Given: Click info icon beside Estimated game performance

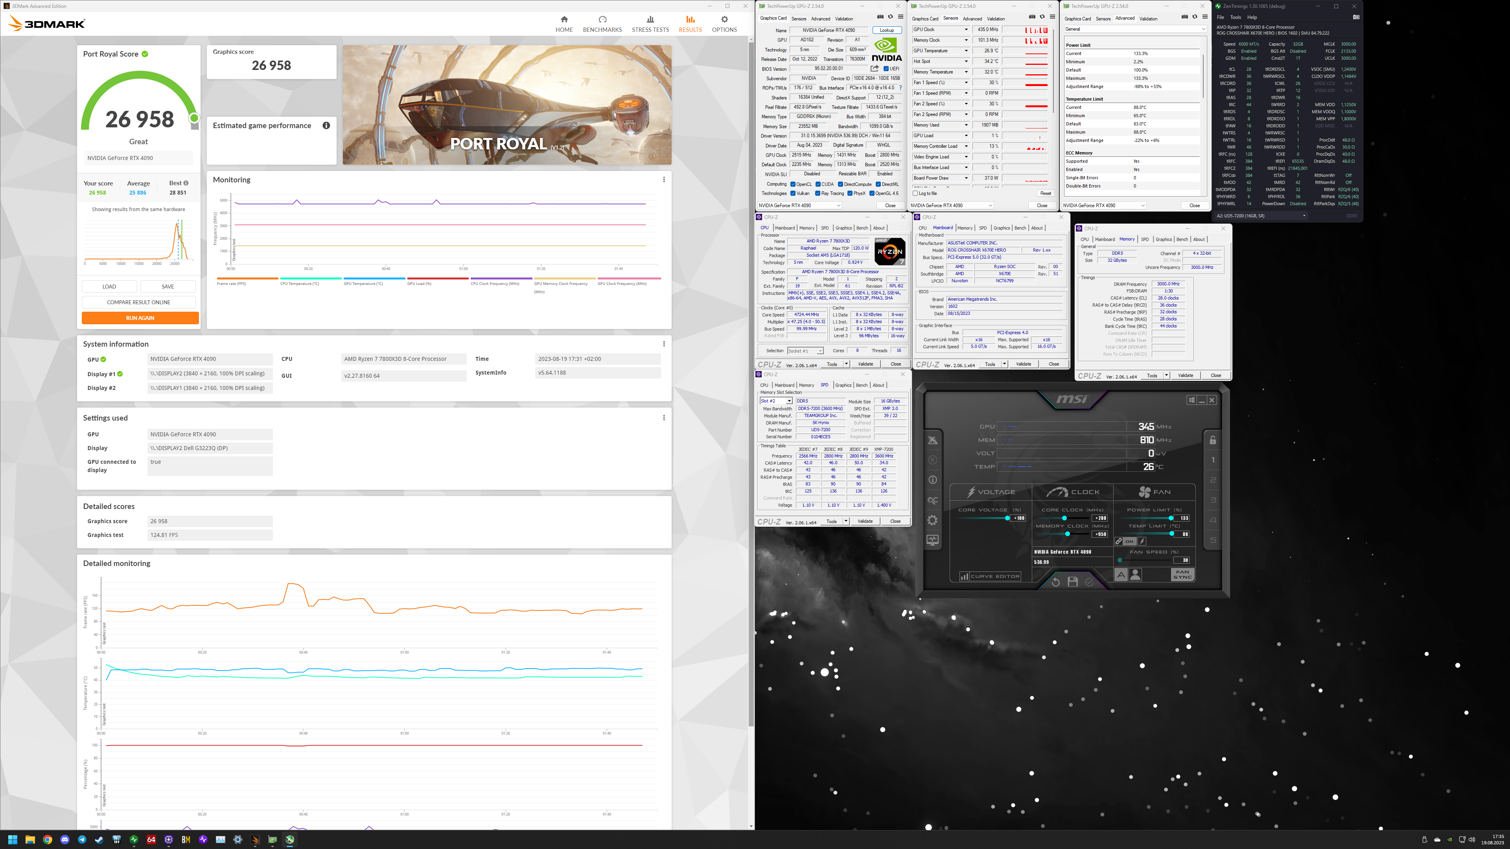Looking at the screenshot, I should (326, 125).
